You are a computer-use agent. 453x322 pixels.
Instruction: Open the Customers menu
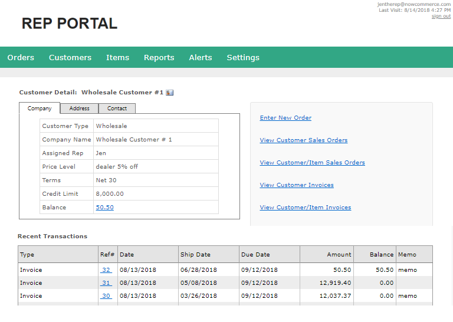(70, 58)
